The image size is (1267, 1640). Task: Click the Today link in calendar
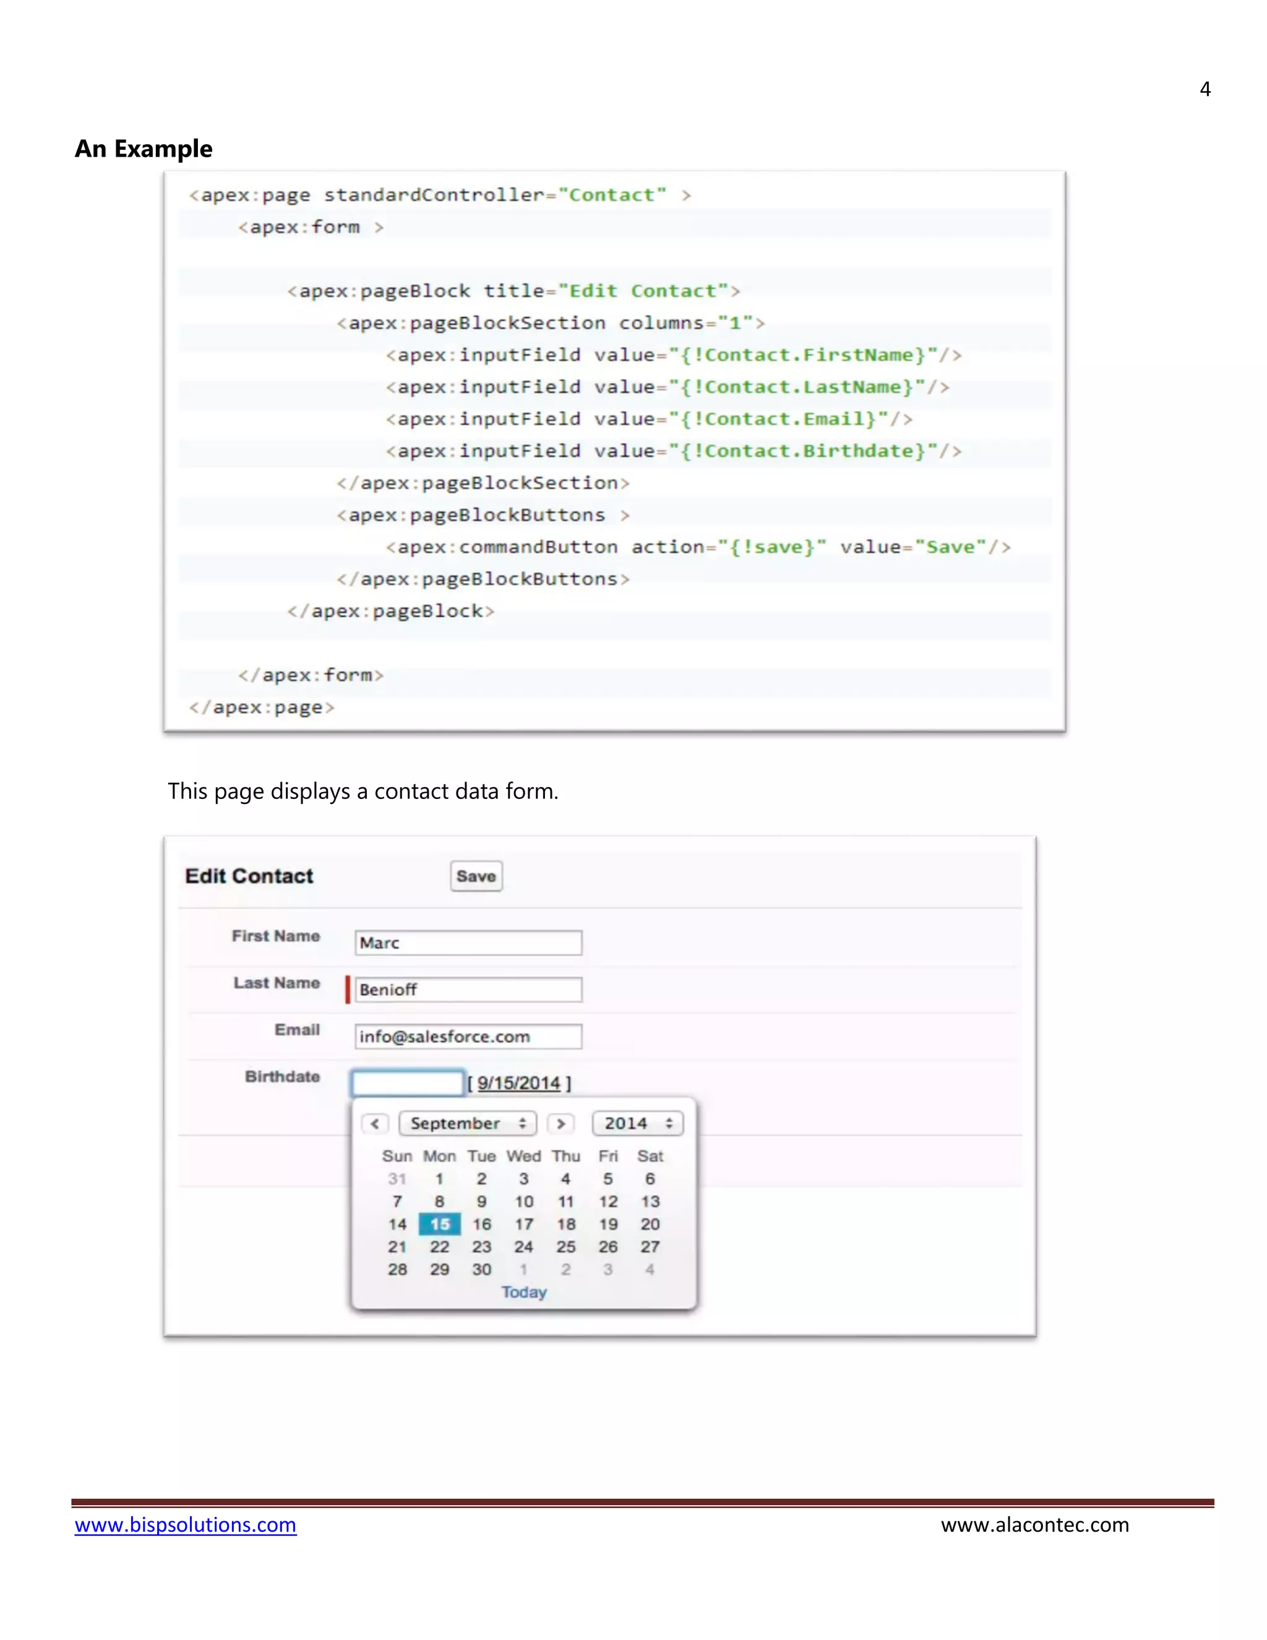[x=524, y=1292]
